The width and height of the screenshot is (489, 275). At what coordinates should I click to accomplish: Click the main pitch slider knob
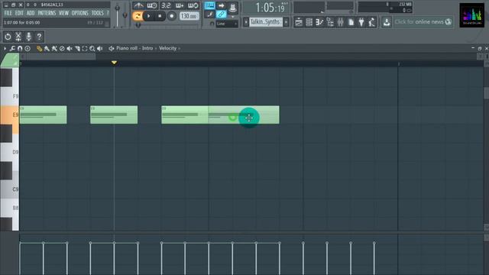pyautogui.click(x=125, y=15)
